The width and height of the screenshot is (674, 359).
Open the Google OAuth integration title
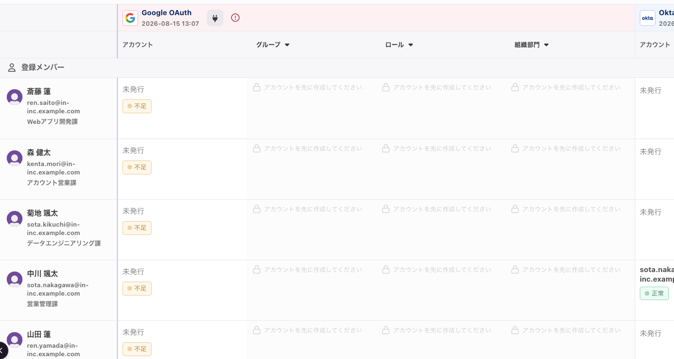click(166, 13)
